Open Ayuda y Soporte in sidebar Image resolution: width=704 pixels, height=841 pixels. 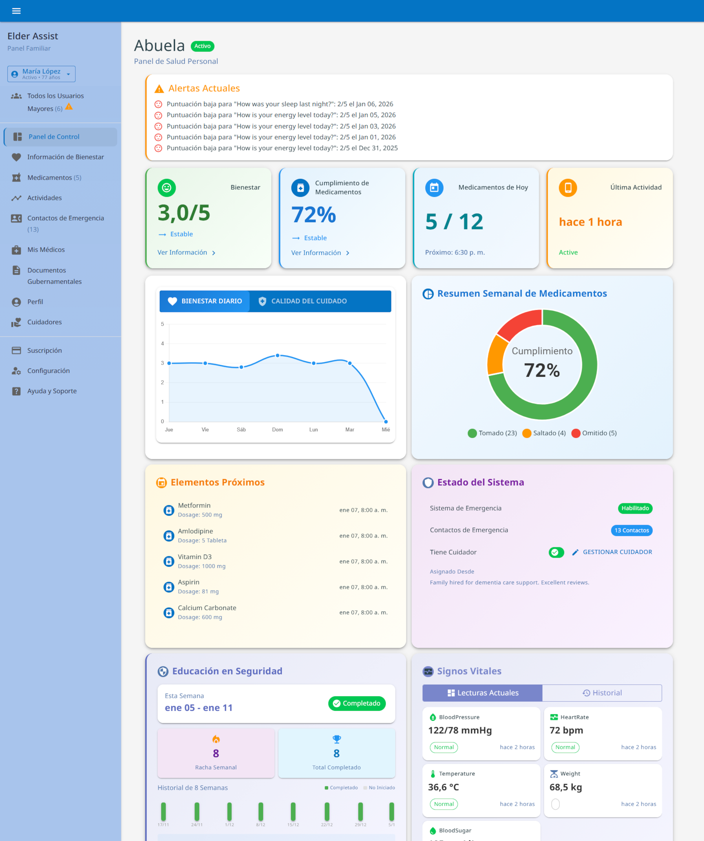(x=61, y=392)
